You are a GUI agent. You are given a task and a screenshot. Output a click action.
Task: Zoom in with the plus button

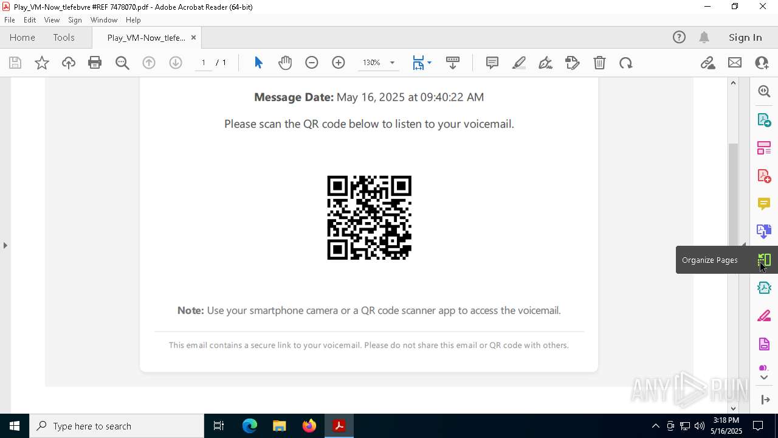pos(339,63)
